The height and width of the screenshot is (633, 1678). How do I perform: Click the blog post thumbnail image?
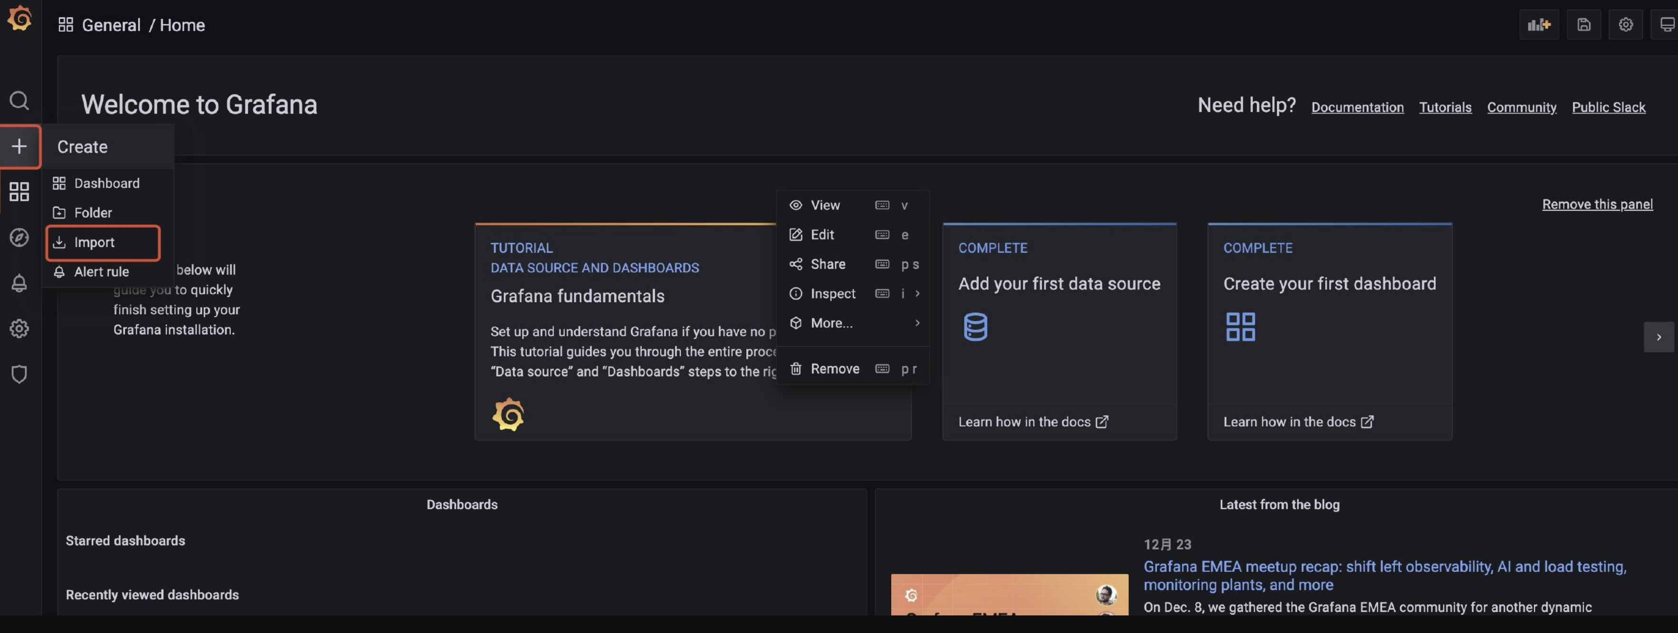click(1009, 594)
